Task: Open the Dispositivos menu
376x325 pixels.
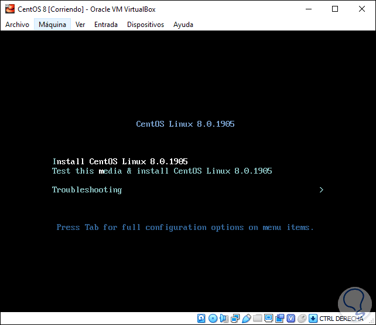Action: pos(145,25)
